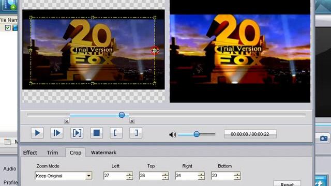This screenshot has height=186, width=331.
Task: Decrease the Top crop value
Action: pos(165,178)
